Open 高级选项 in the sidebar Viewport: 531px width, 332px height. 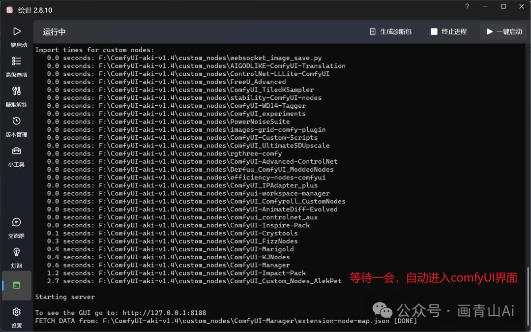[16, 67]
